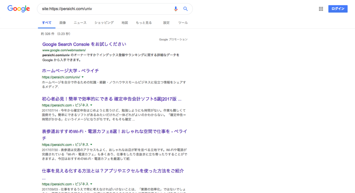The width and height of the screenshot is (355, 193).
Task: Expand the もっと見る menu
Action: tap(144, 23)
